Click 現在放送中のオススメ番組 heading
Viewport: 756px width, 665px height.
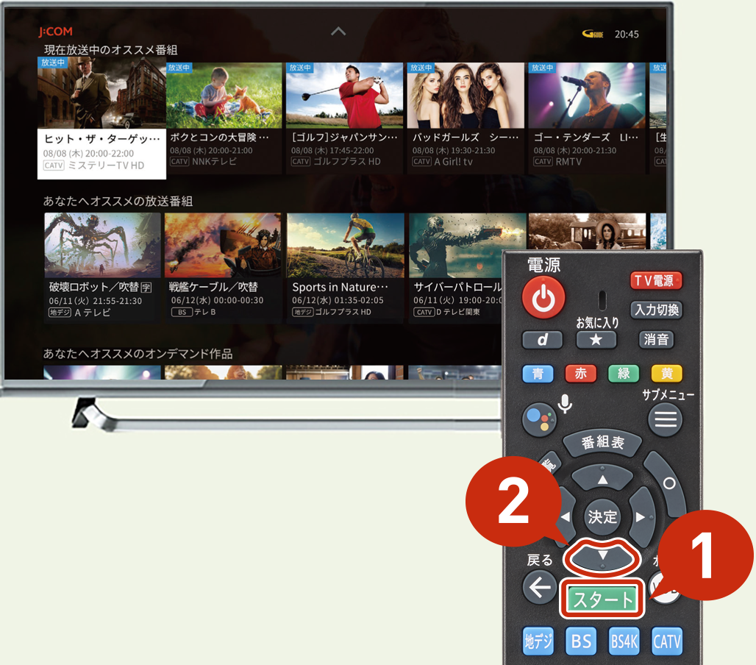point(111,50)
